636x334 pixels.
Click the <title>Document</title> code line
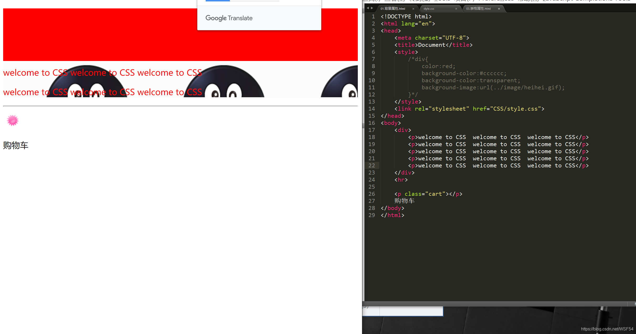433,45
